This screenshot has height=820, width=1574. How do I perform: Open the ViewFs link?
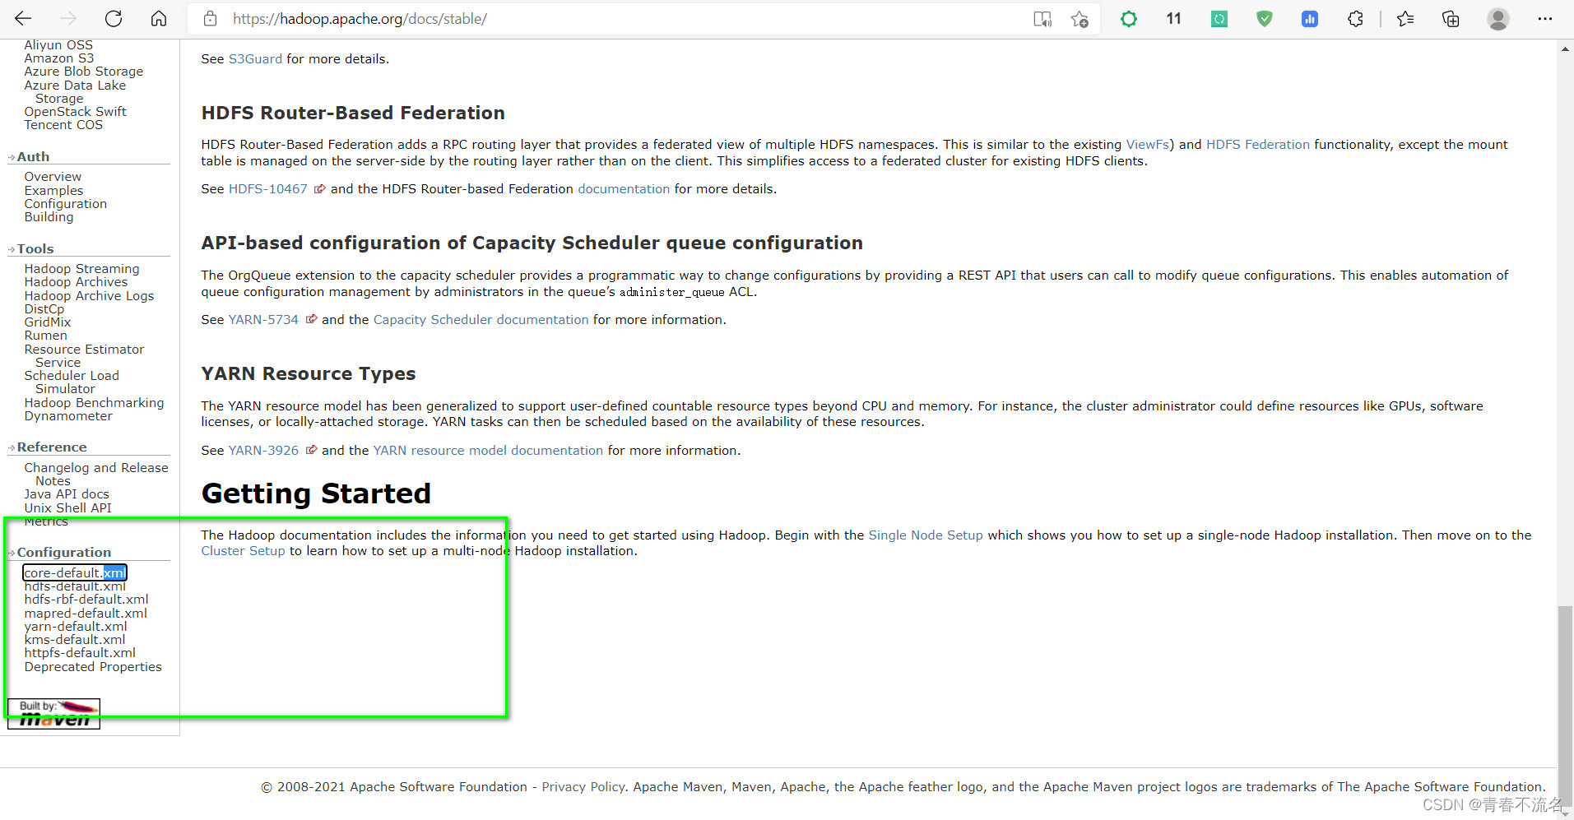click(1148, 145)
